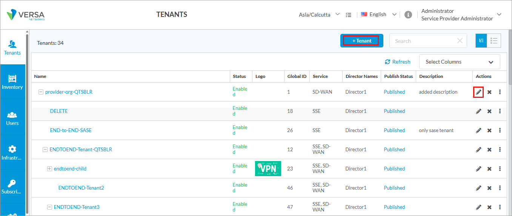The image size is (512, 216).
Task: Open the DELETE tenant link
Action: (59, 111)
